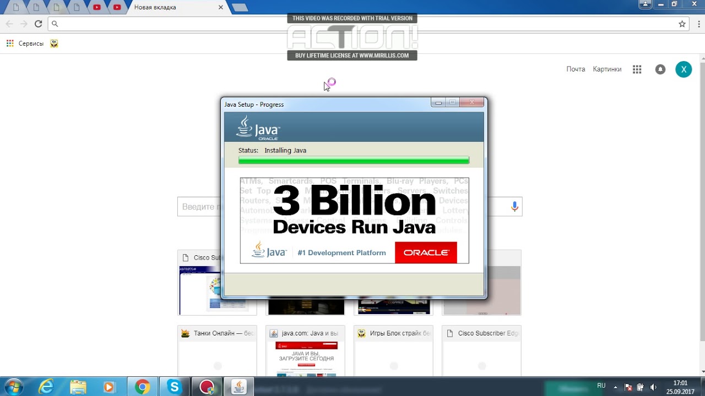Open the Сервисы apps bookmark

pyautogui.click(x=25, y=43)
